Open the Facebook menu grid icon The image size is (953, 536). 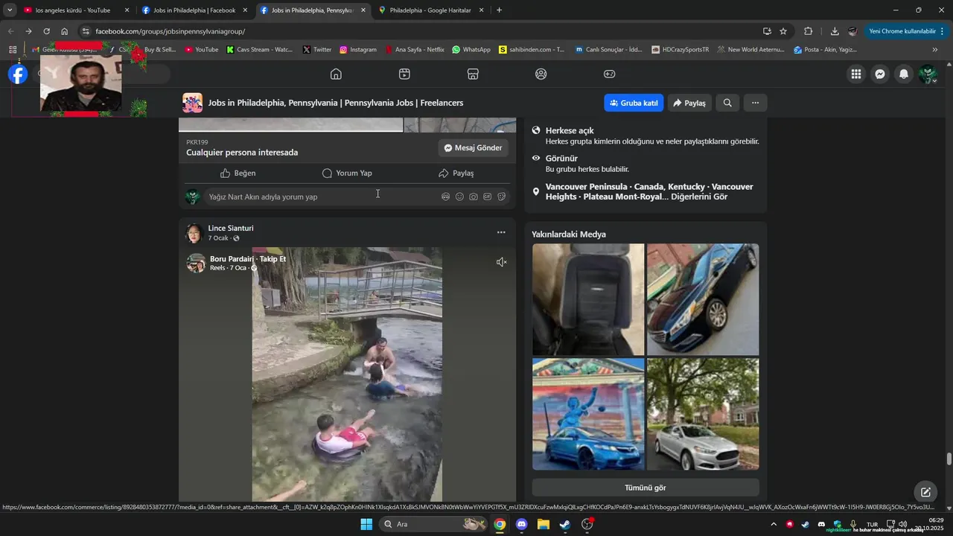(856, 74)
